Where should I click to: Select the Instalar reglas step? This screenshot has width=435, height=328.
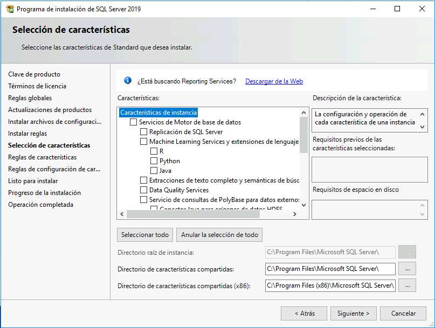pos(27,134)
